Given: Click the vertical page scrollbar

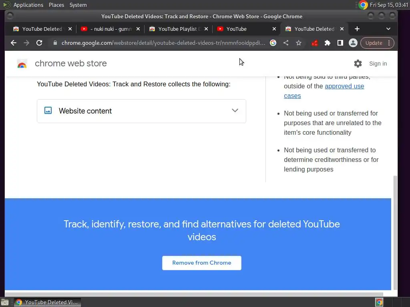Looking at the screenshot, I should pos(395,232).
